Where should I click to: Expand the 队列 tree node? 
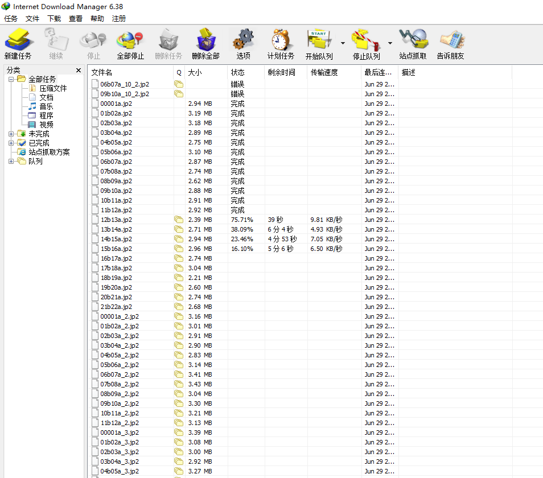click(11, 161)
